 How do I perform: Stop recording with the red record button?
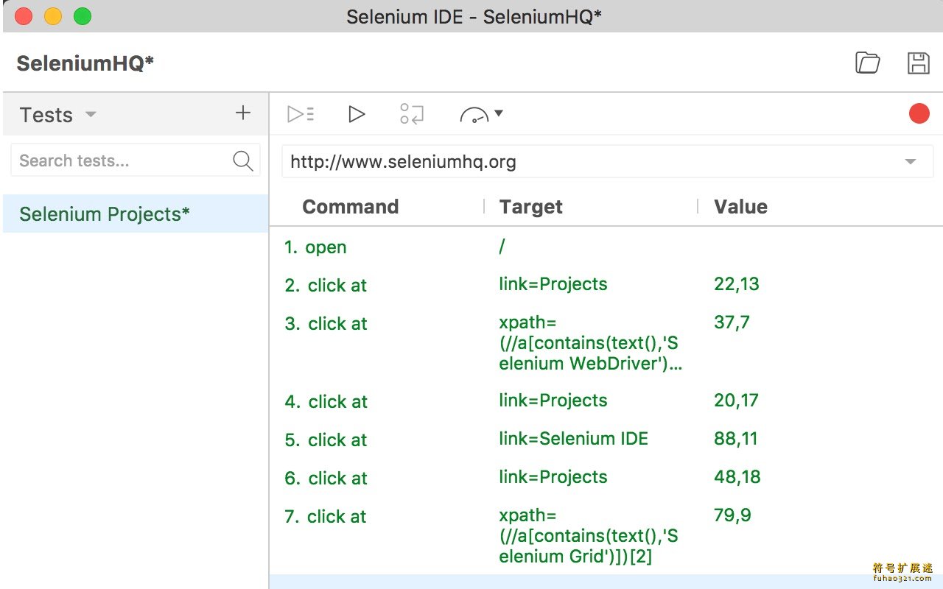(x=919, y=113)
